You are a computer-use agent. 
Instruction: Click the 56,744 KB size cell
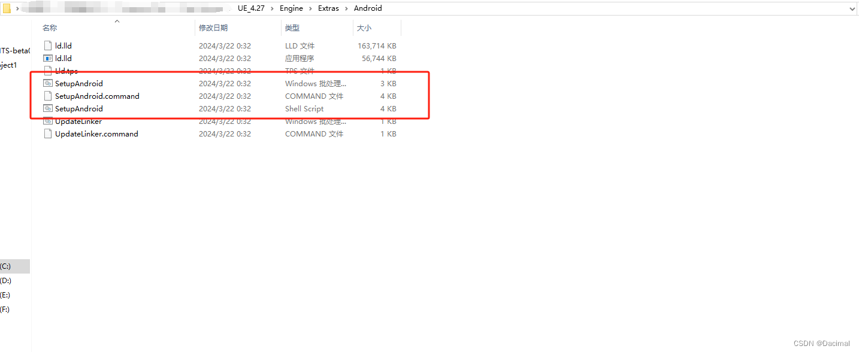(x=379, y=58)
